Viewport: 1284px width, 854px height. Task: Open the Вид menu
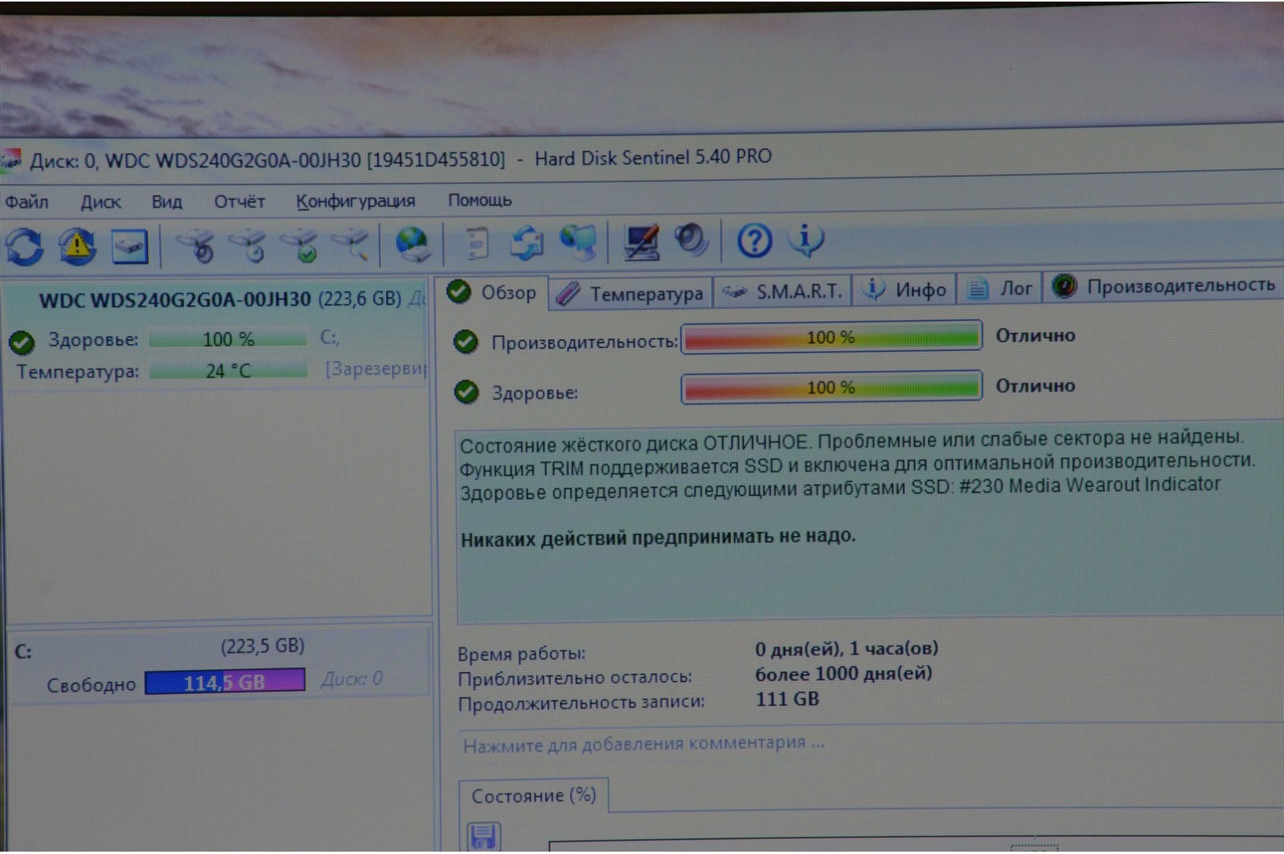[x=167, y=202]
